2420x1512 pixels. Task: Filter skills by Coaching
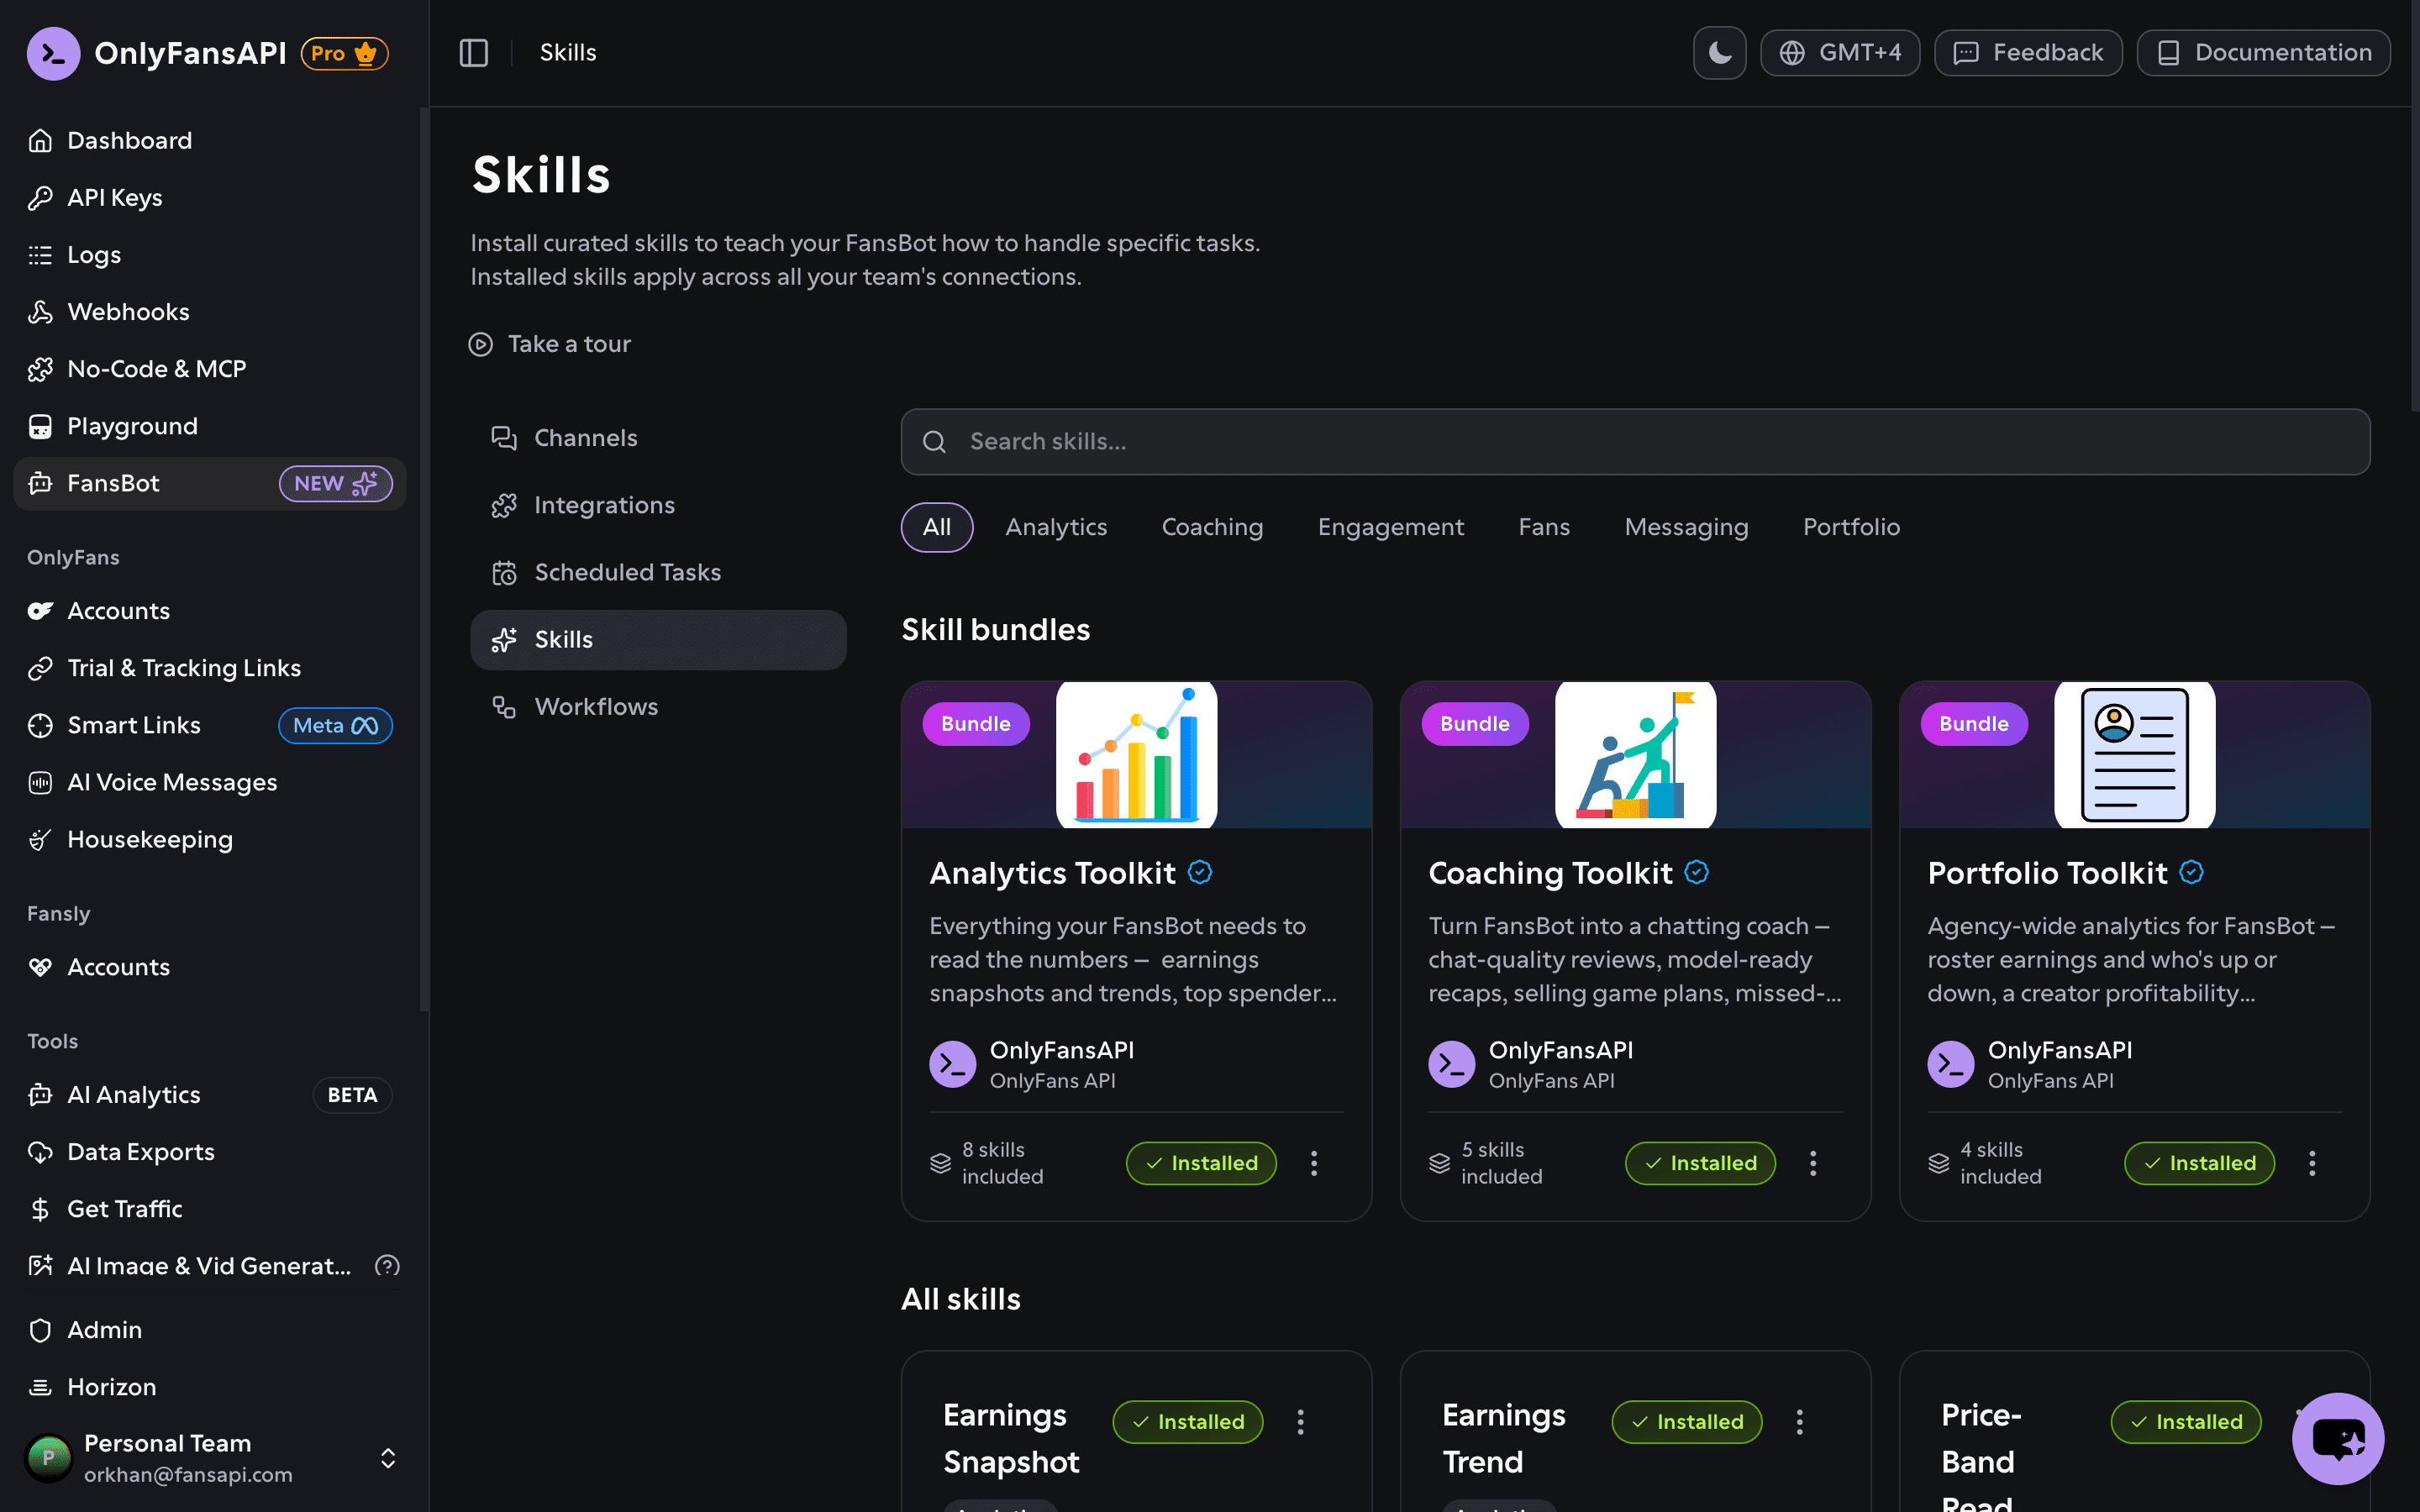point(1212,527)
